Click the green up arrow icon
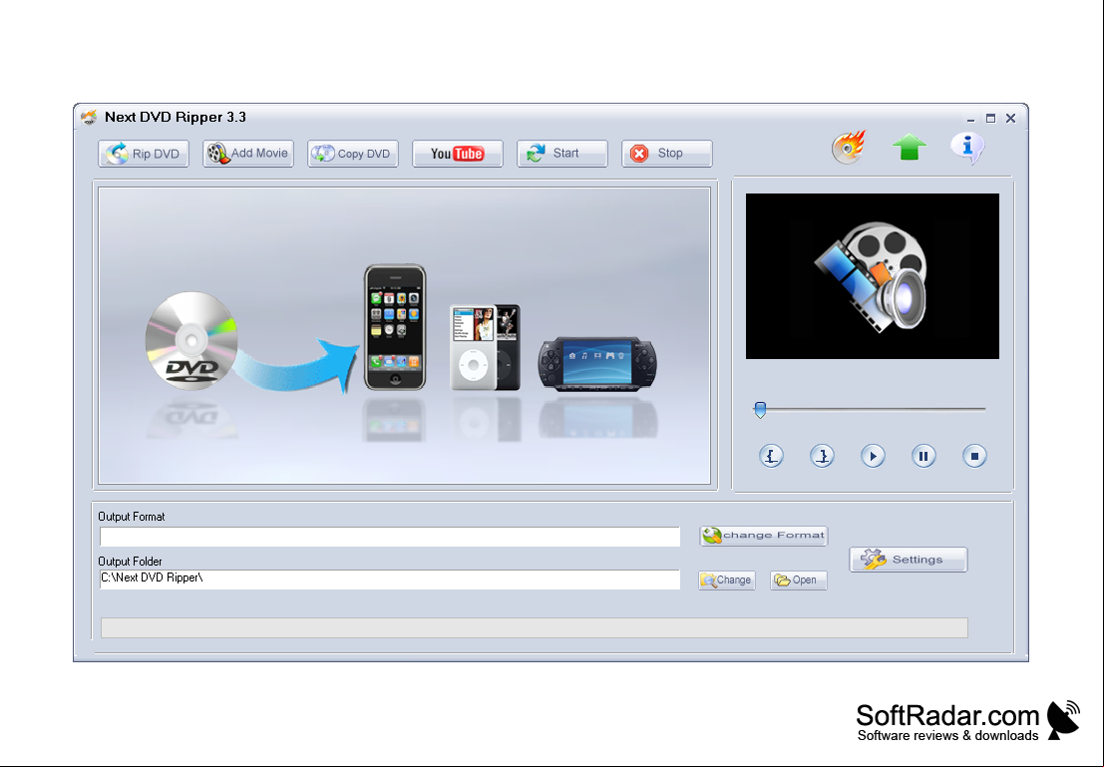Viewport: 1104px width, 767px height. point(909,147)
